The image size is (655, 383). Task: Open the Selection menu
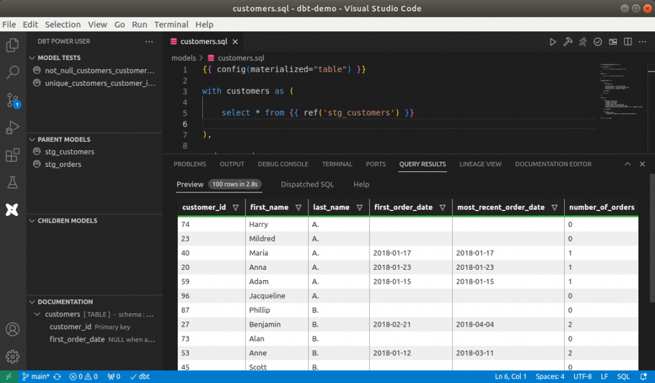click(x=63, y=25)
